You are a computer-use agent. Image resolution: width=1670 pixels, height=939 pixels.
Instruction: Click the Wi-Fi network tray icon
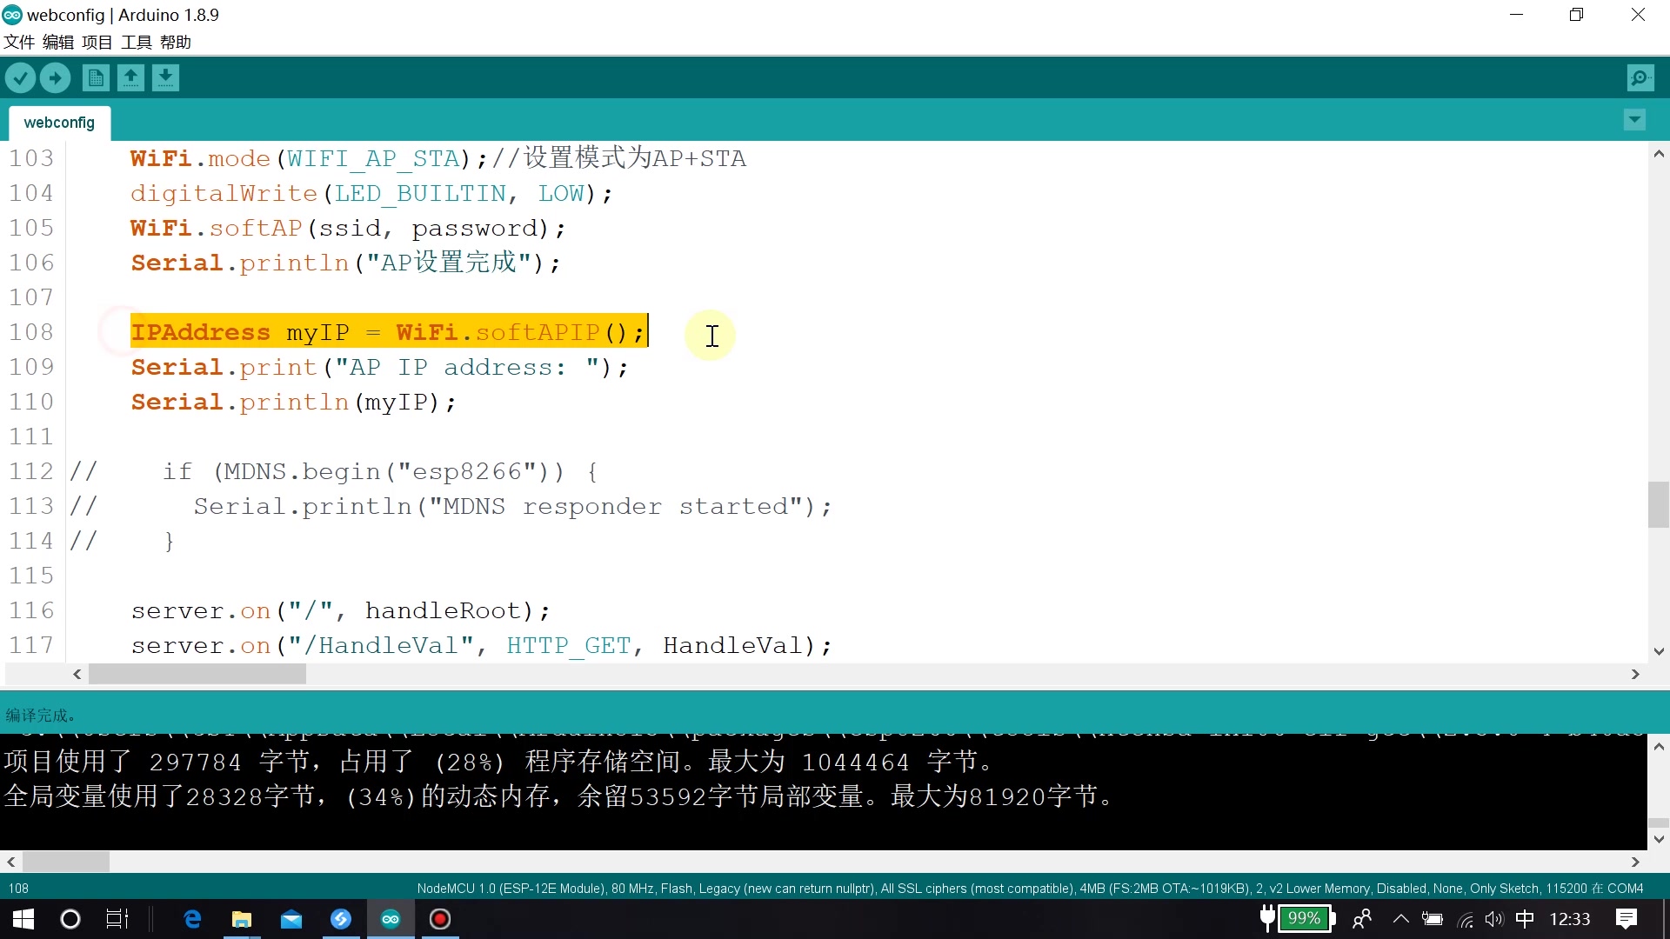(1466, 920)
